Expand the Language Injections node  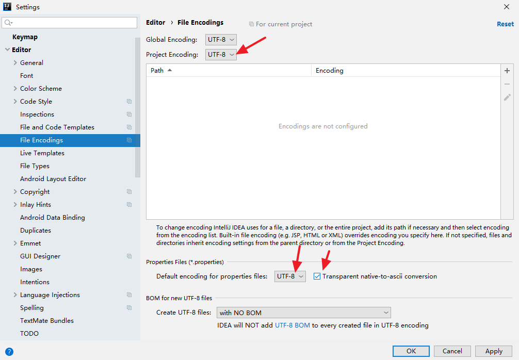pos(15,295)
